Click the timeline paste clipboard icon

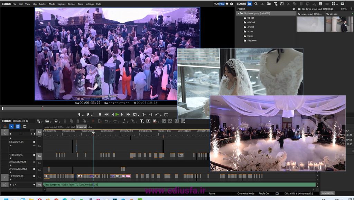pos(78,121)
